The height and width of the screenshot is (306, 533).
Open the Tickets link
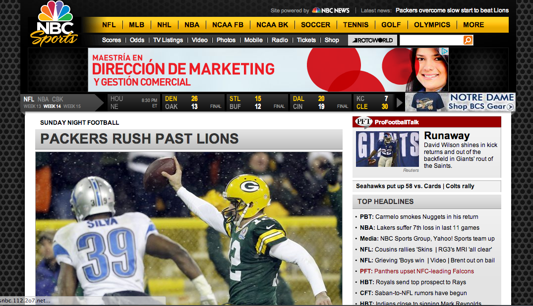[x=306, y=40]
